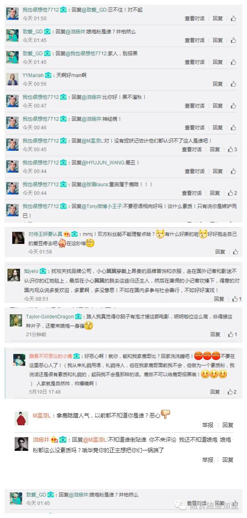The height and width of the screenshot is (518, 247).
Task: View conversation on 最丑 comment
Action: click(195, 171)
